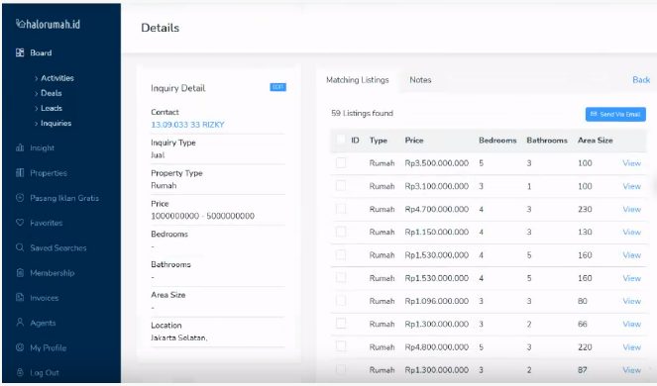View the Rp3.100.000.000 listing

coord(632,186)
